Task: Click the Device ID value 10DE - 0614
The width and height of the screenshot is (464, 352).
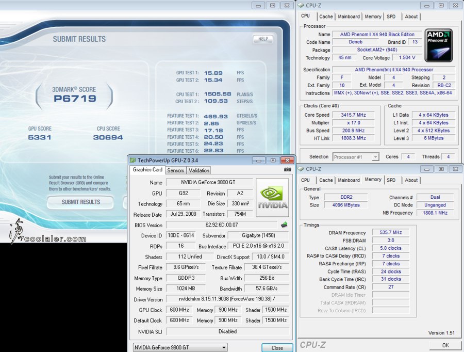Action: 180,235
